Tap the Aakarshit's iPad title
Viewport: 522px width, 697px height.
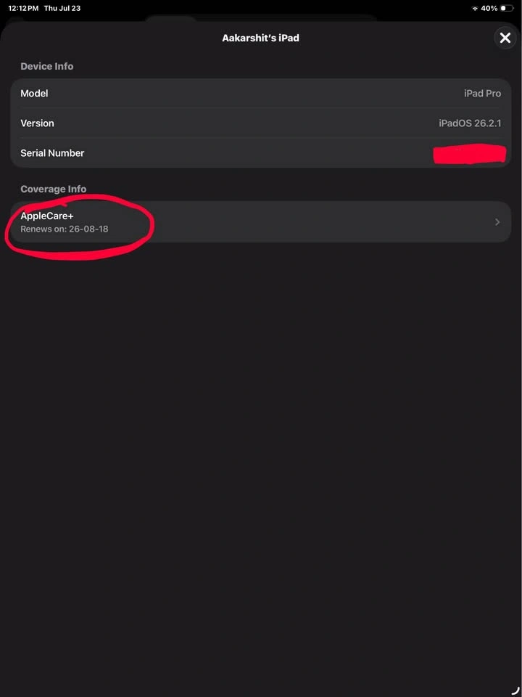260,38
